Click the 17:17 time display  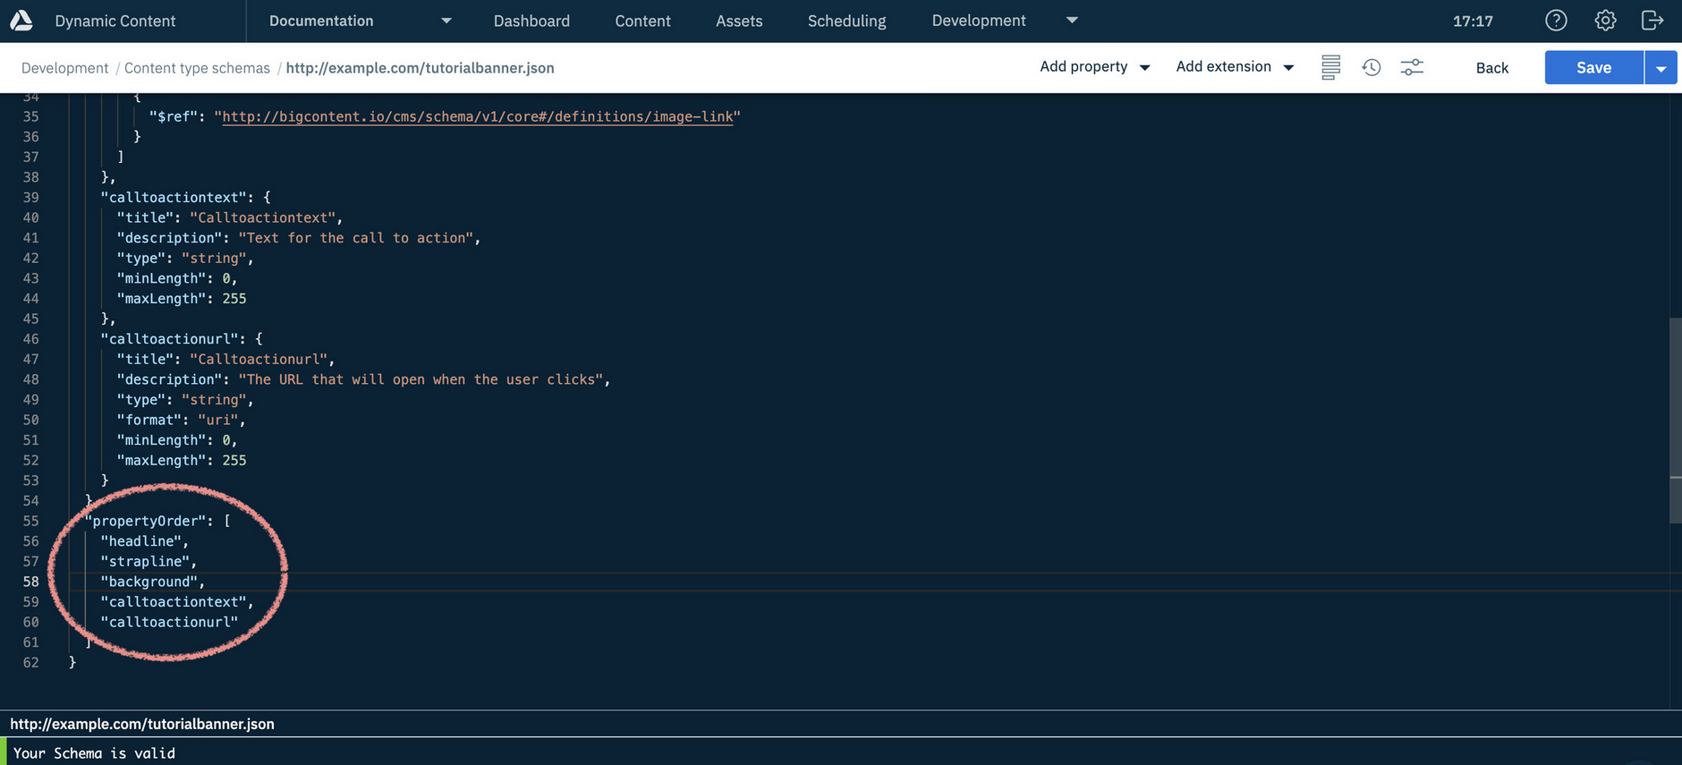[1473, 21]
